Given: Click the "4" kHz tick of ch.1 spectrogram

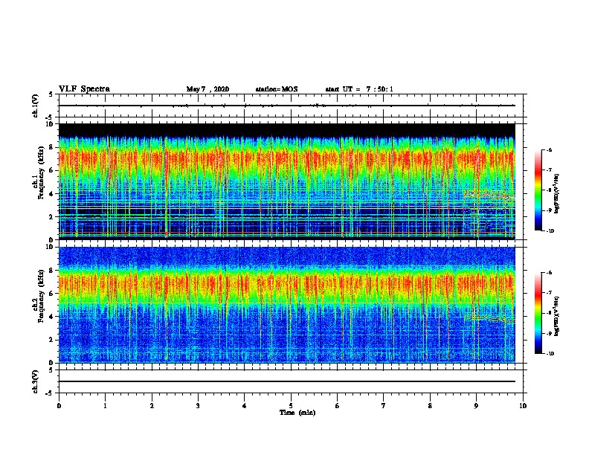Looking at the screenshot, I should tap(52, 194).
